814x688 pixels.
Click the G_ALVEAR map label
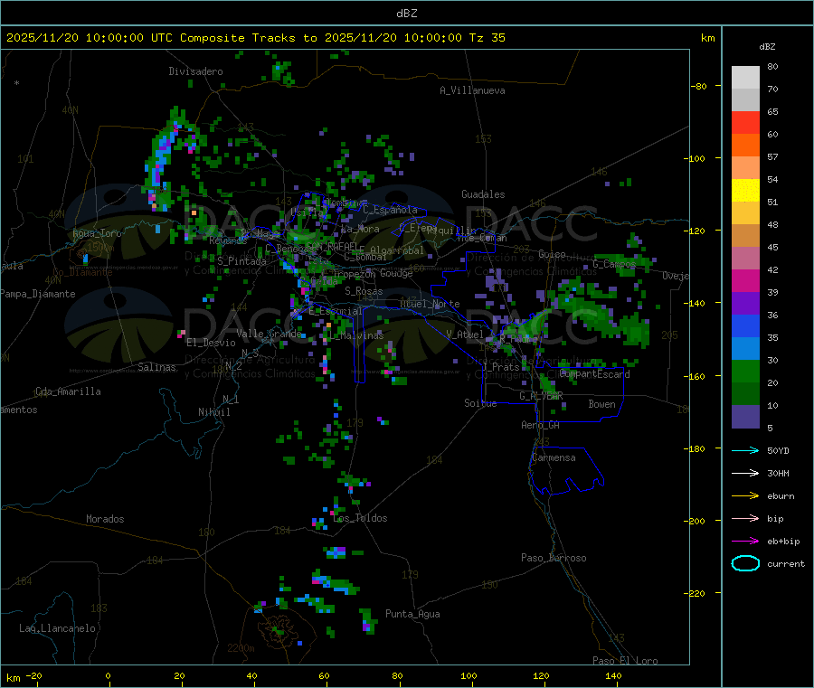tap(541, 396)
